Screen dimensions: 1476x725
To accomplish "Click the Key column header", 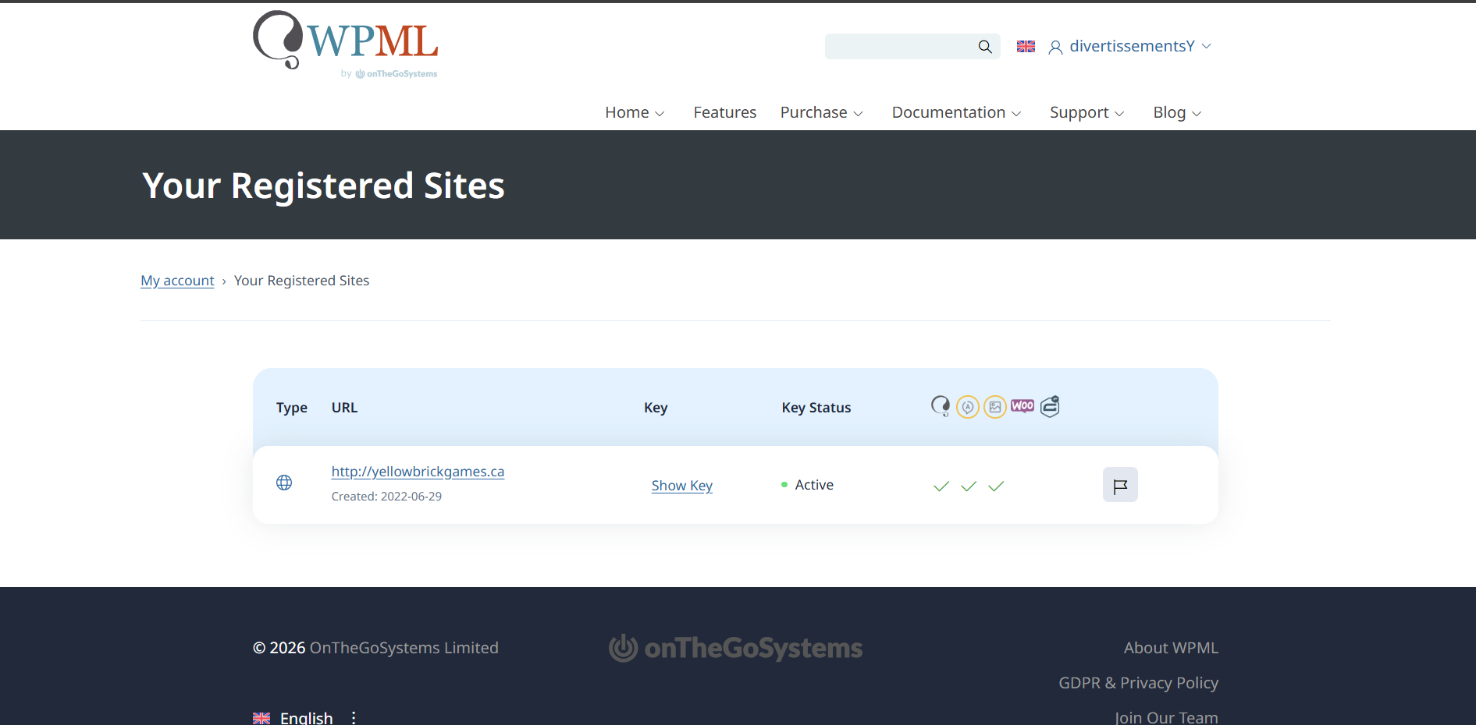I will pos(656,408).
